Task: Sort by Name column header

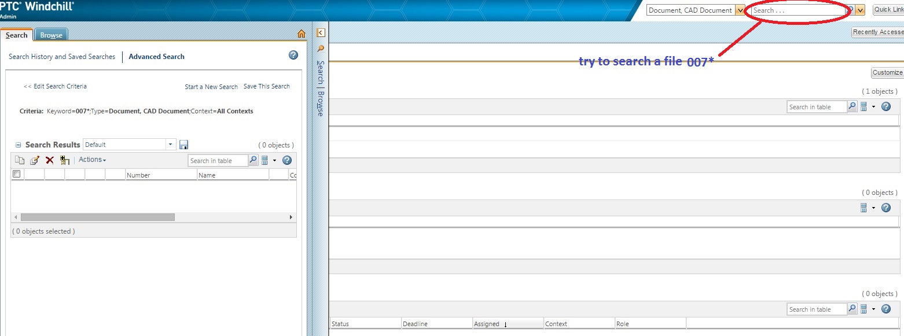Action: pyautogui.click(x=233, y=175)
